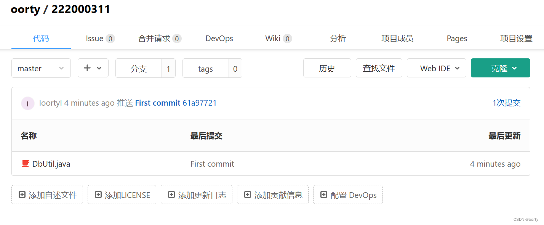This screenshot has height=225, width=544.
Task: Click the Issue count badge
Action: (x=110, y=39)
